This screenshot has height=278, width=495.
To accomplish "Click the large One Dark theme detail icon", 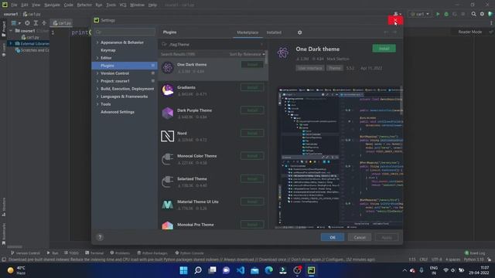I will (x=283, y=53).
